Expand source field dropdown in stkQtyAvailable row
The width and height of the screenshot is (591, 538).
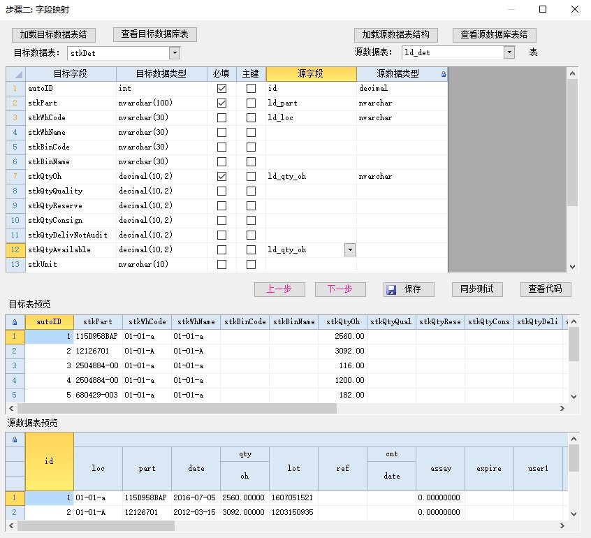350,249
